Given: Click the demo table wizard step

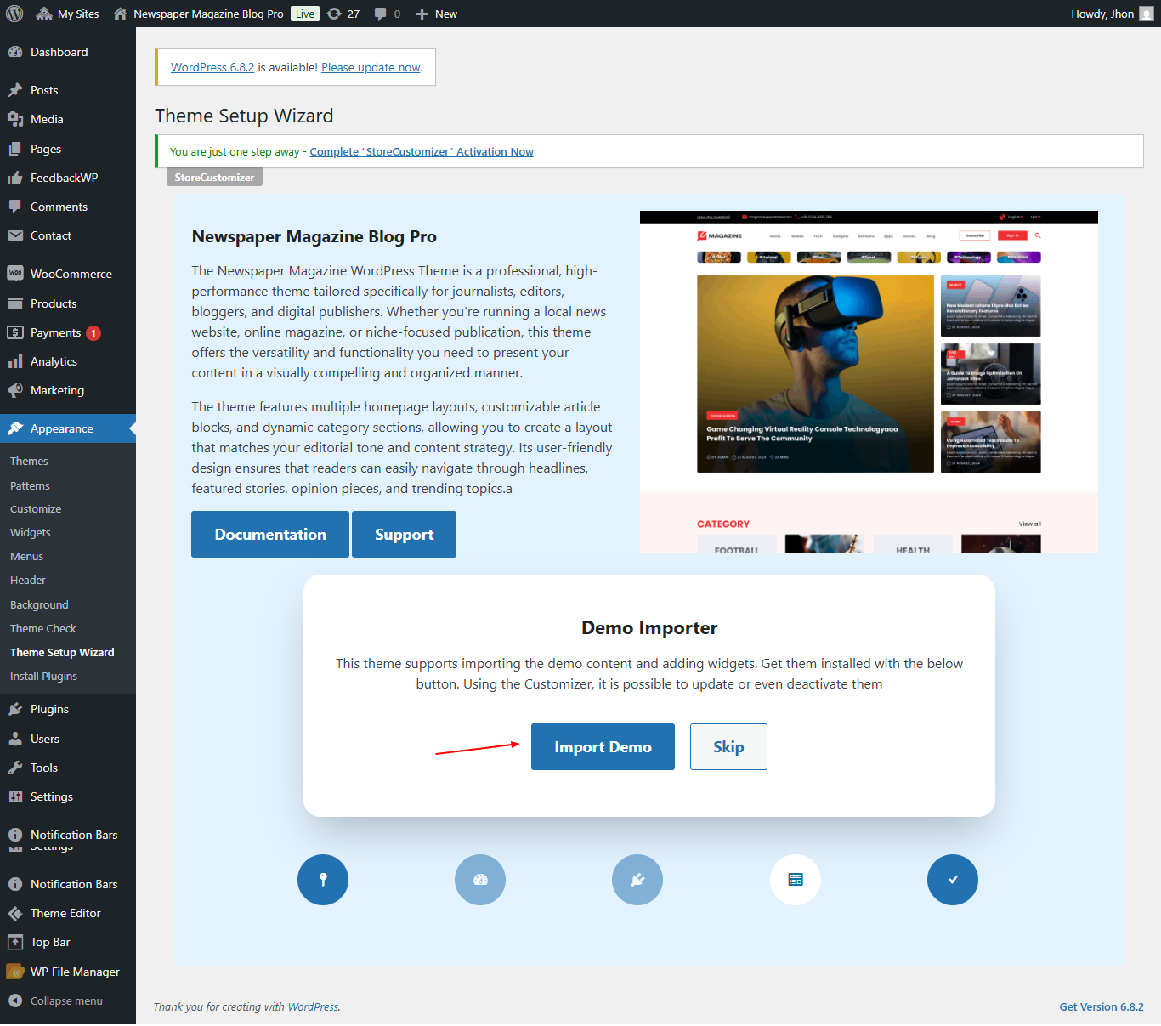Looking at the screenshot, I should click(796, 880).
